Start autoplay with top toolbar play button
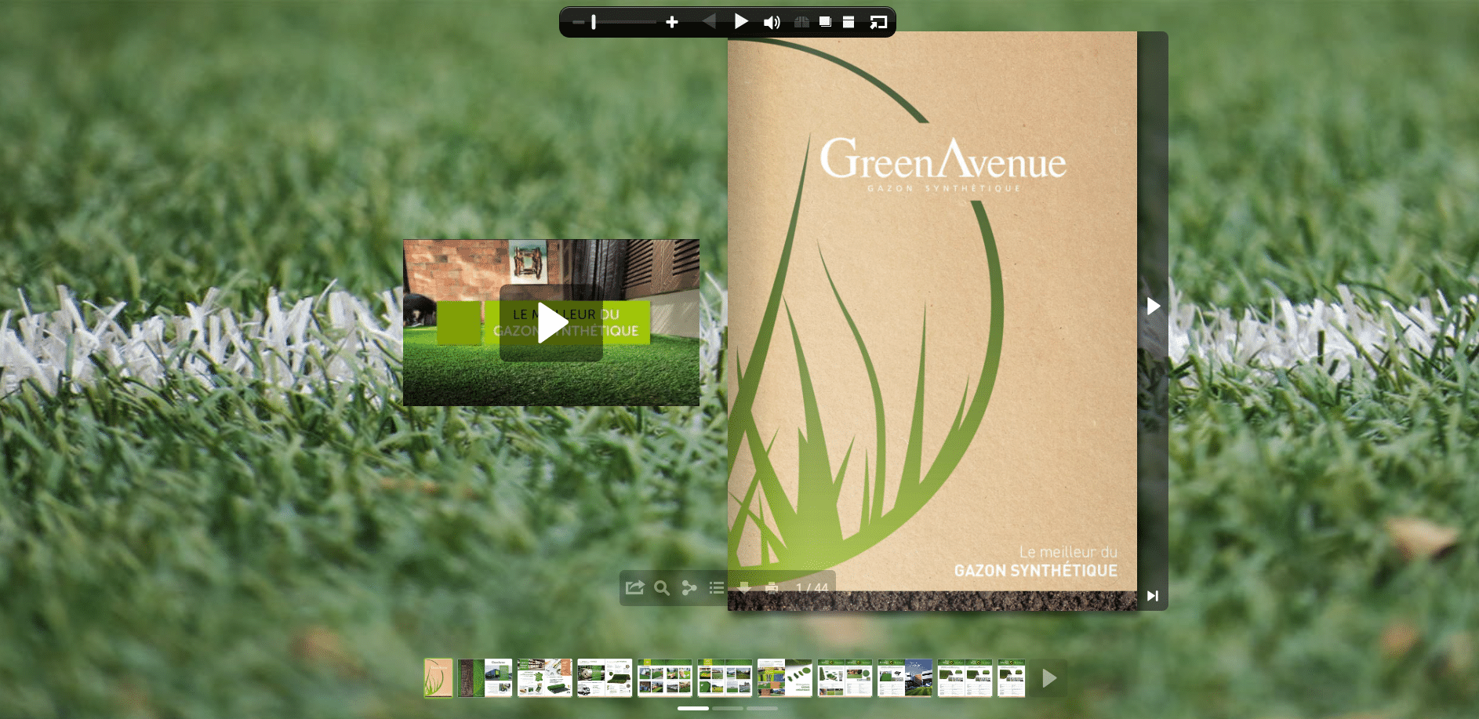 coord(741,21)
